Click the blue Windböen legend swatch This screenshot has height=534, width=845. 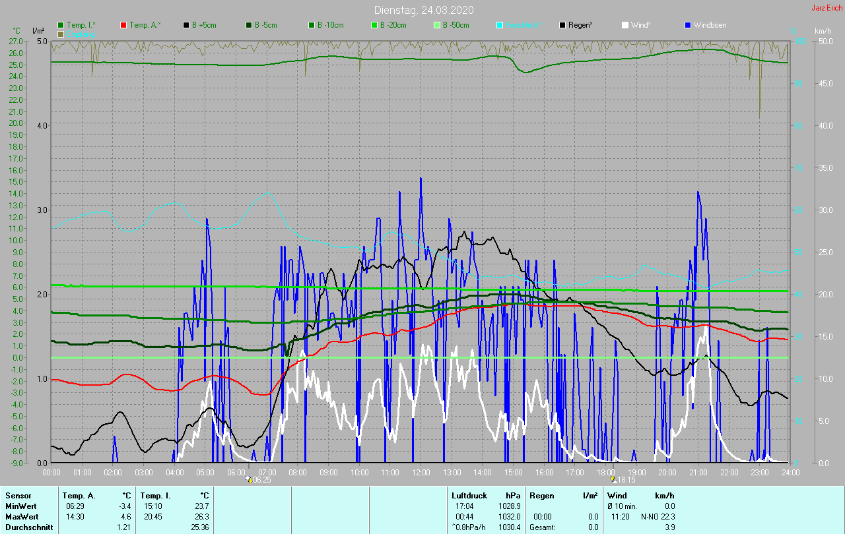pyautogui.click(x=689, y=25)
